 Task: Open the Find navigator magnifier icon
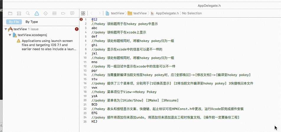click(x=28, y=13)
